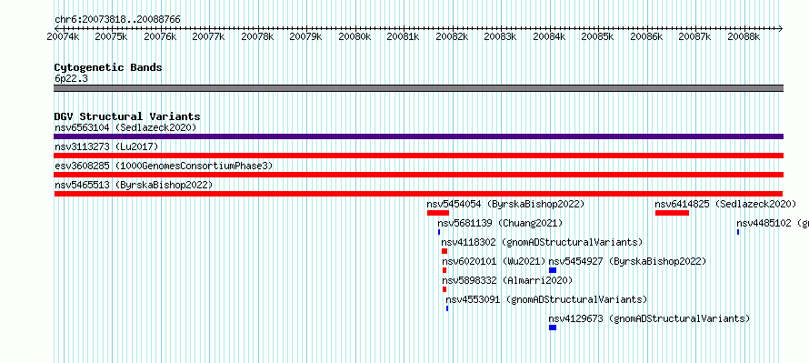Click the 20074k ruler tick label
The width and height of the screenshot is (809, 363).
63,37
